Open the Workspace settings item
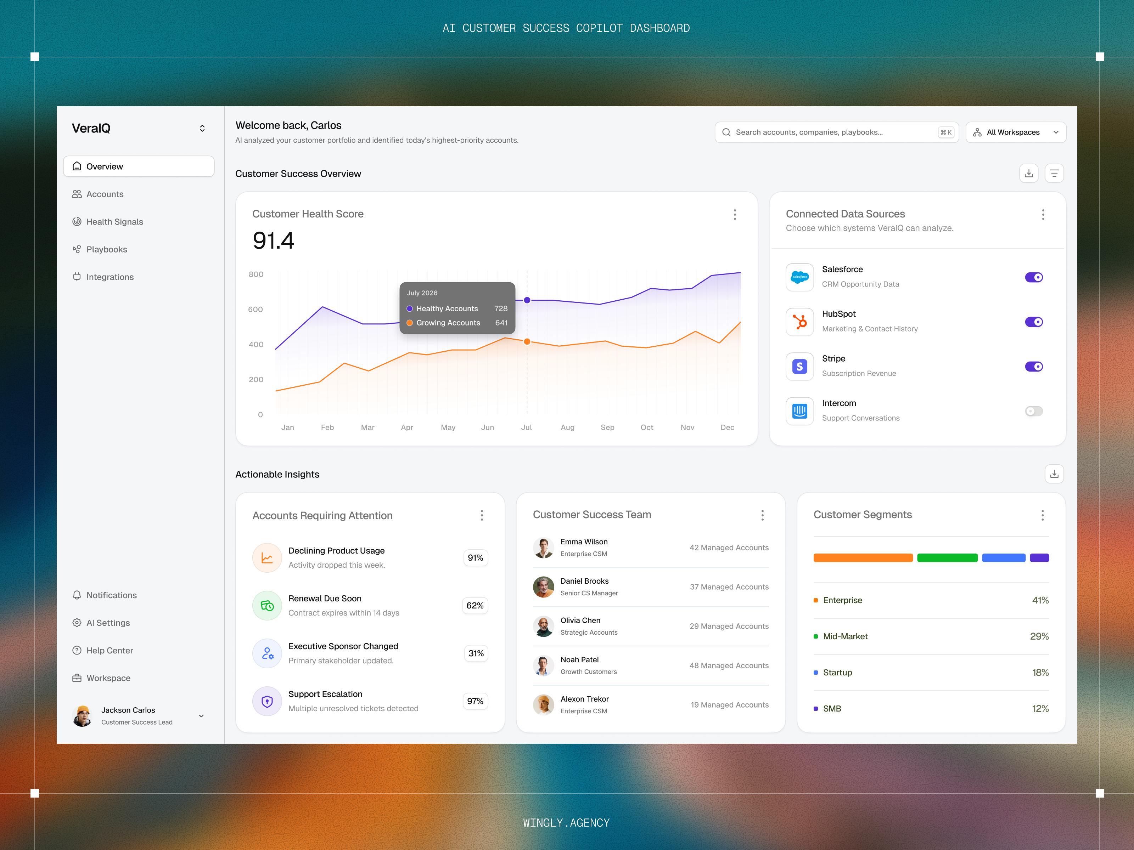Image resolution: width=1134 pixels, height=850 pixels. 139,678
